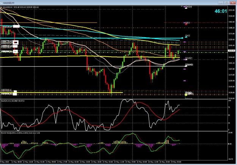Select the QO/R1 level label
Image resolution: width=237 pixels, height=165 pixels.
(189, 58)
